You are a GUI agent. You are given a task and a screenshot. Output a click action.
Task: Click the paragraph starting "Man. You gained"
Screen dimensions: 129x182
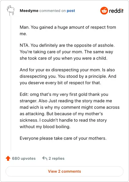tap(68, 31)
